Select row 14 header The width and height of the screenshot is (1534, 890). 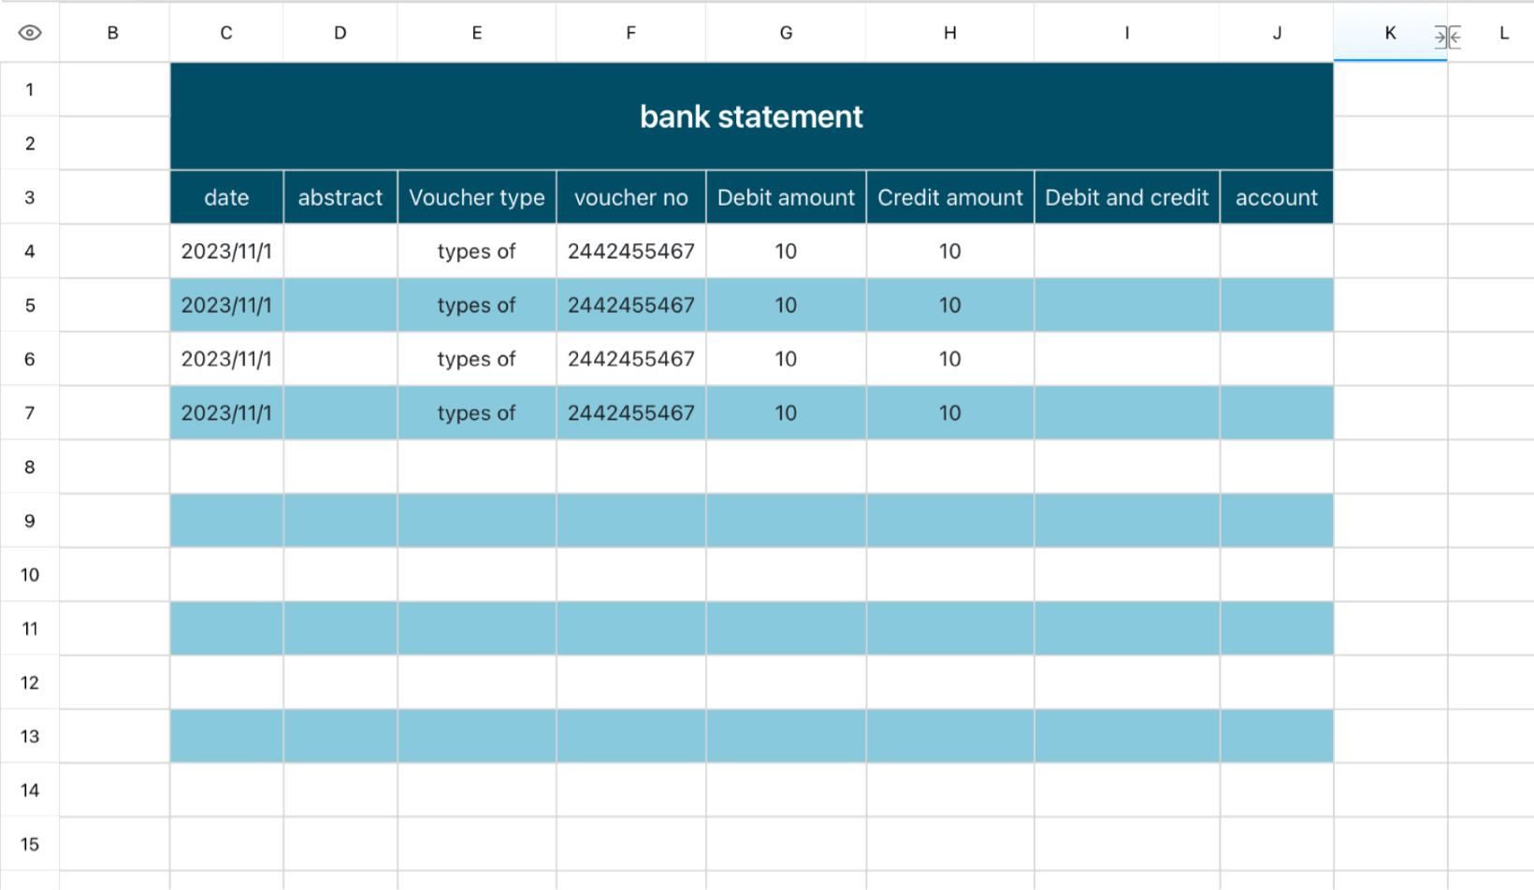click(x=30, y=790)
